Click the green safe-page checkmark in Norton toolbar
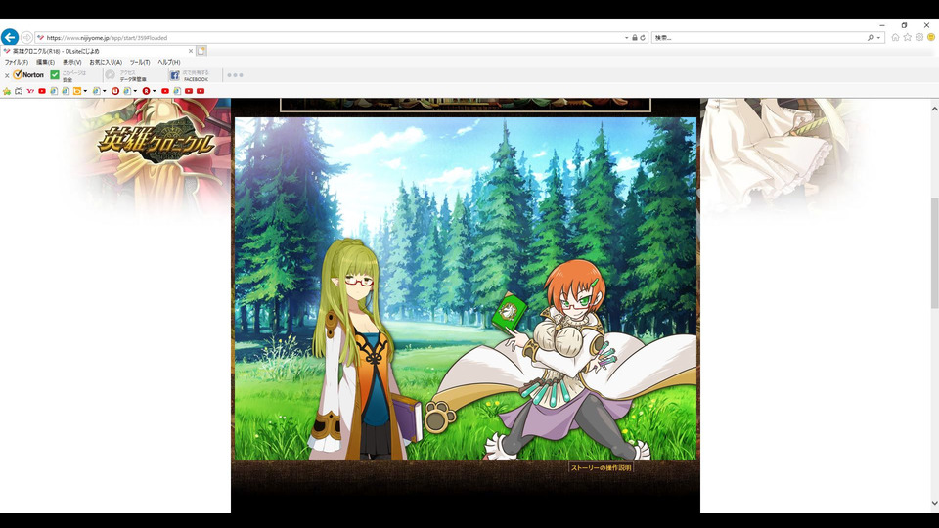 pos(55,75)
